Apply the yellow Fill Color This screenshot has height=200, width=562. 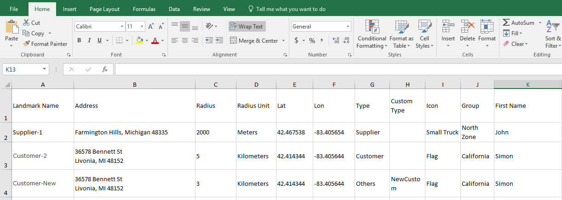pos(140,40)
